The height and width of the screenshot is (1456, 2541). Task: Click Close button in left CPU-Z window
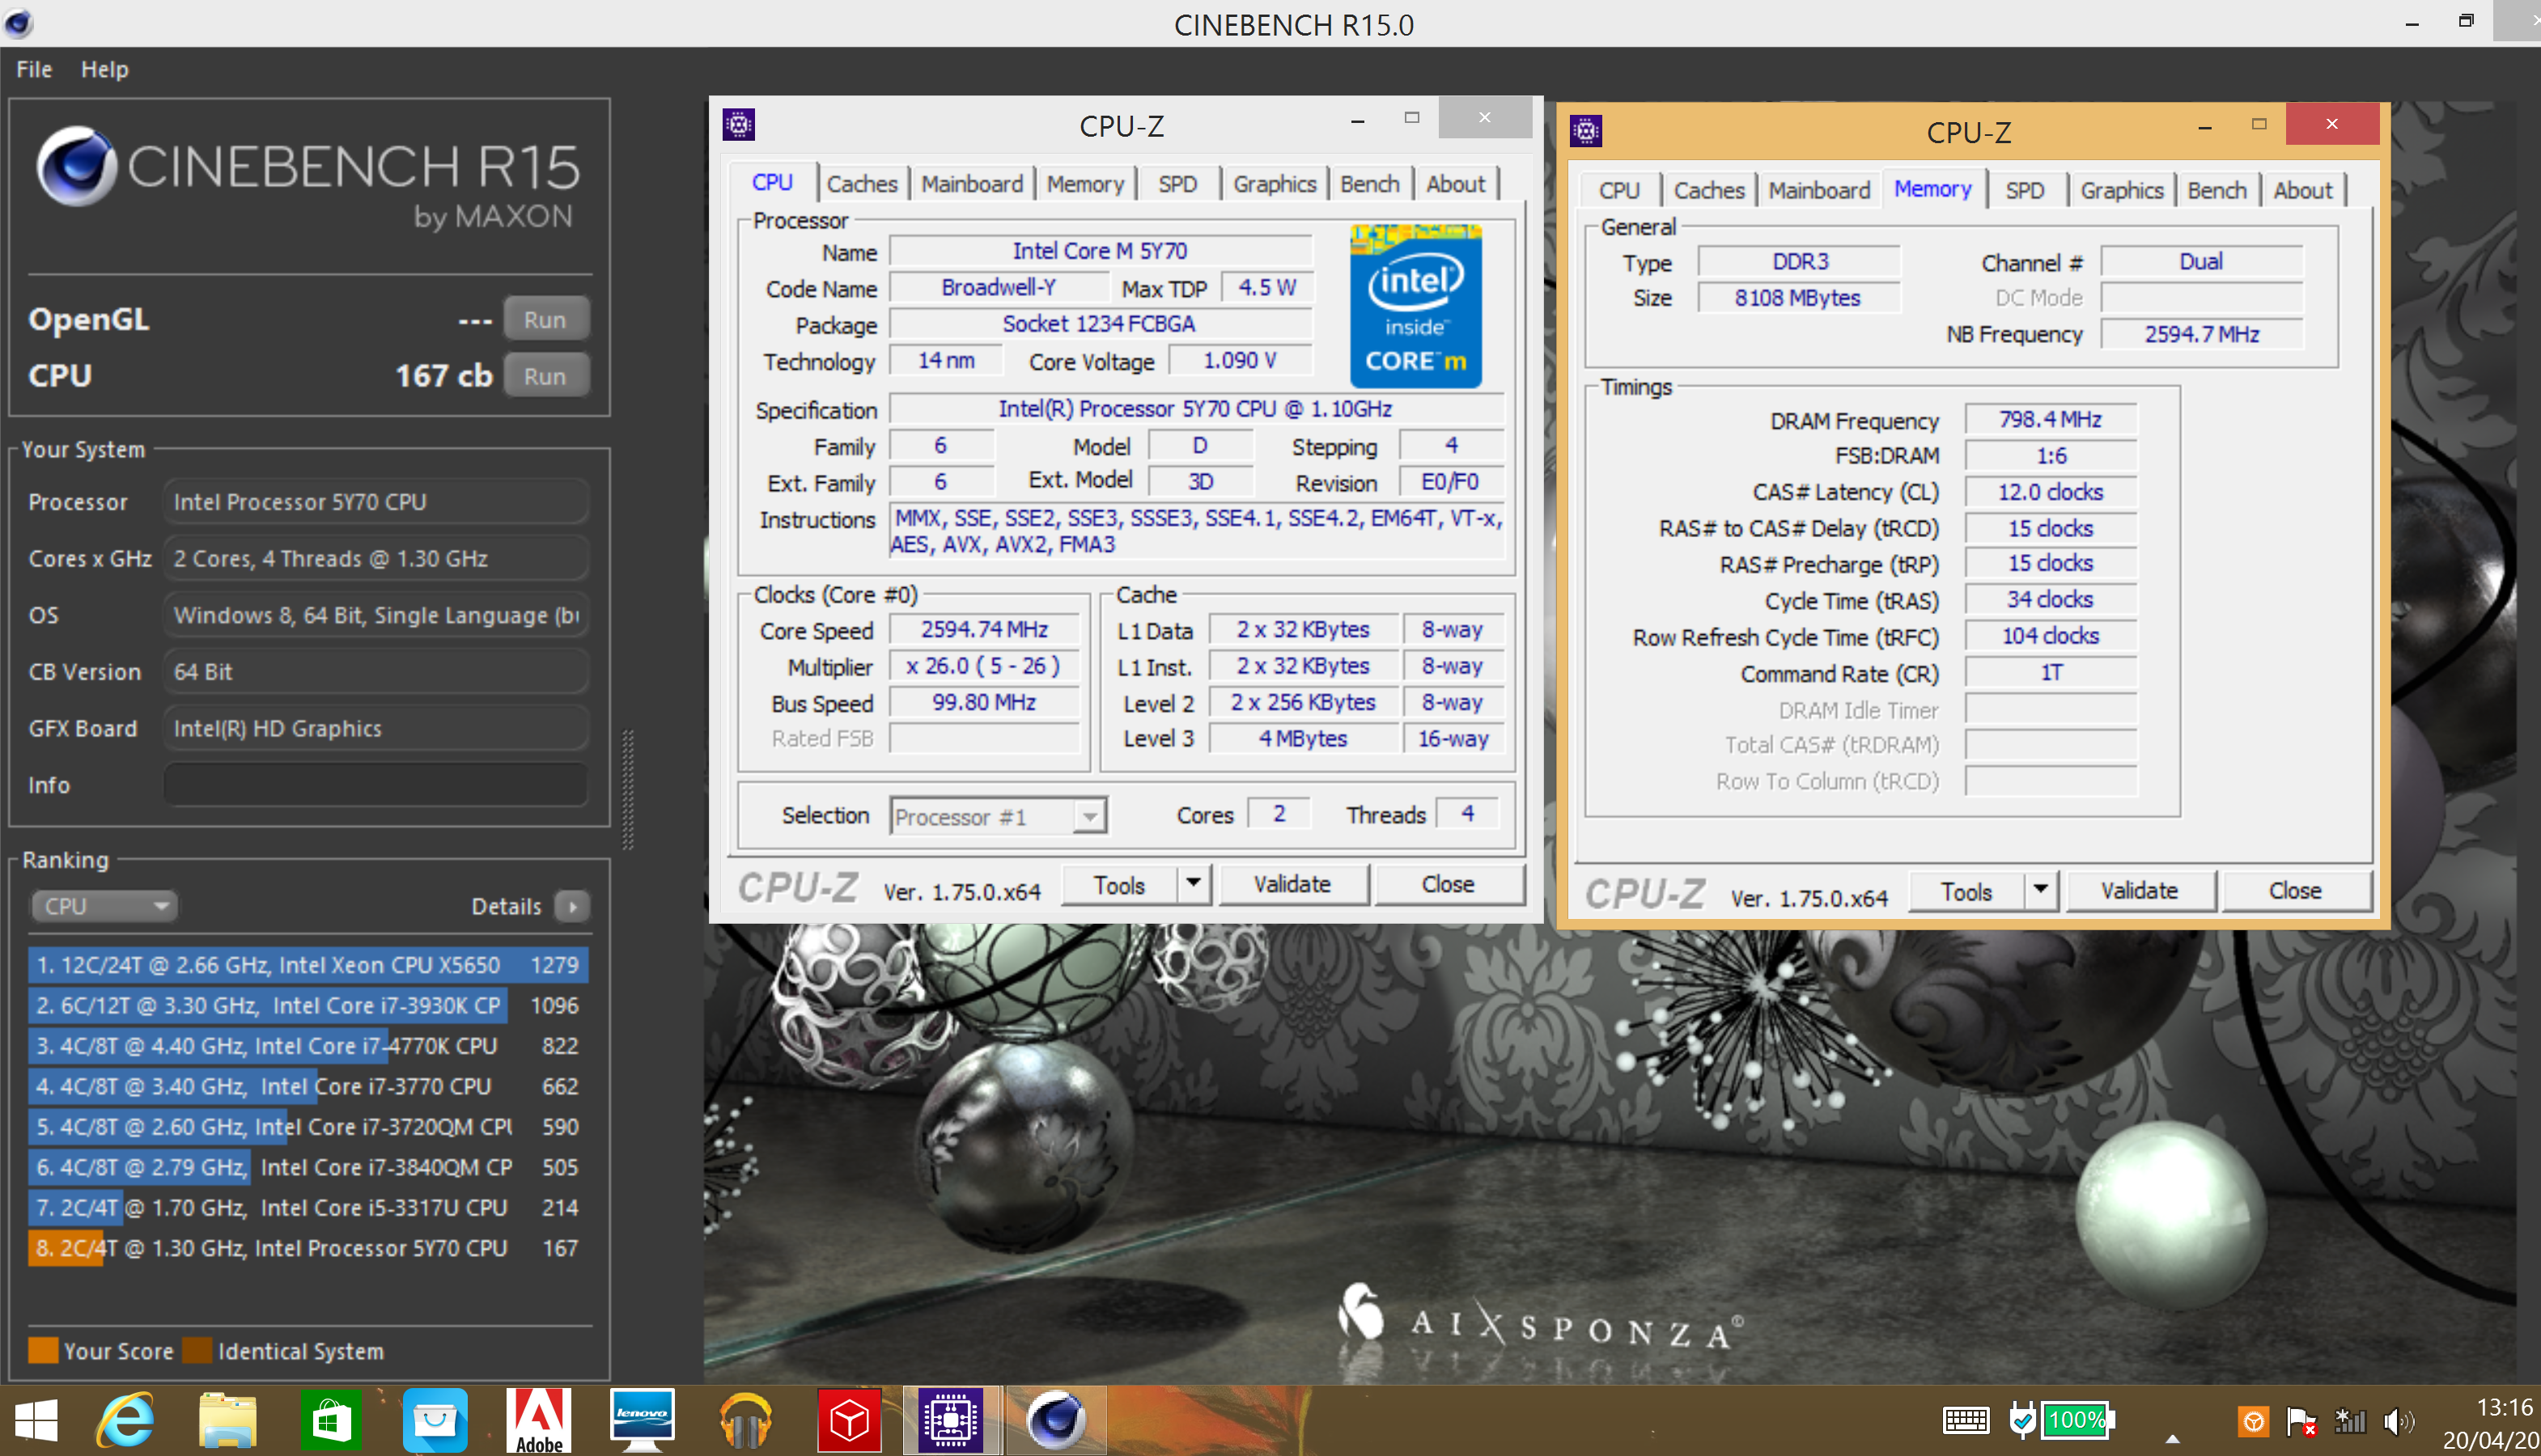click(x=1448, y=884)
